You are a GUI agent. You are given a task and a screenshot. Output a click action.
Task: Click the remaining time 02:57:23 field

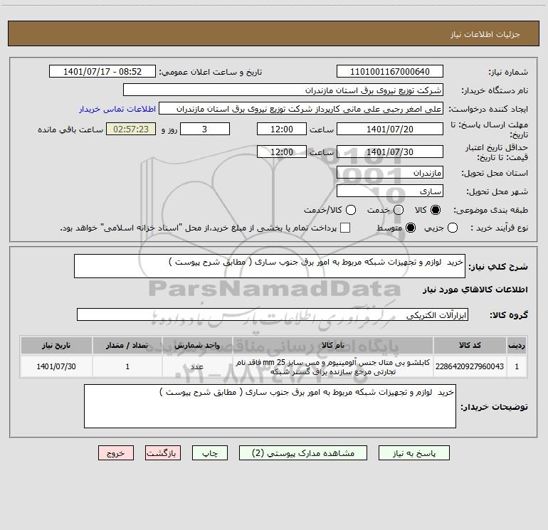tap(131, 129)
